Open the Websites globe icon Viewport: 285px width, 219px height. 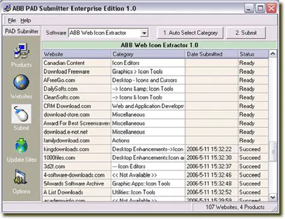click(21, 82)
